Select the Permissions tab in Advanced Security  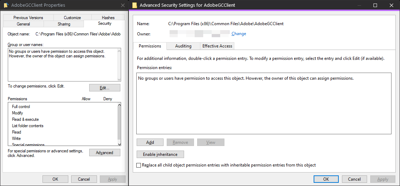point(150,46)
